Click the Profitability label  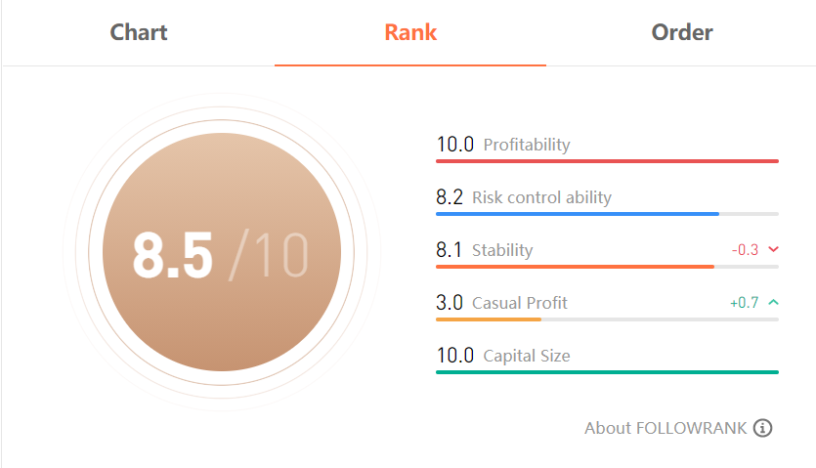527,145
